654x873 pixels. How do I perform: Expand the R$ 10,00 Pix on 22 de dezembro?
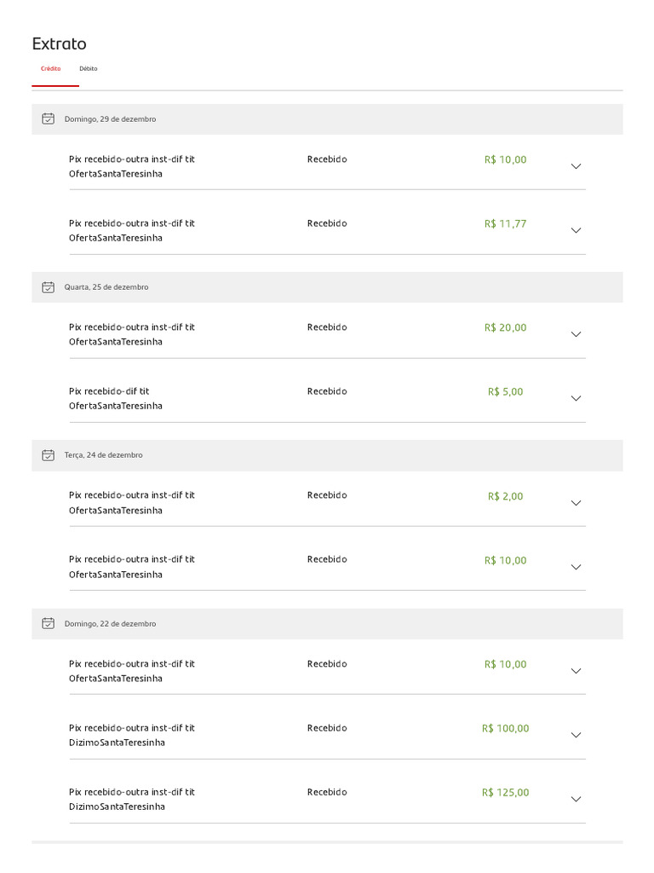click(576, 671)
